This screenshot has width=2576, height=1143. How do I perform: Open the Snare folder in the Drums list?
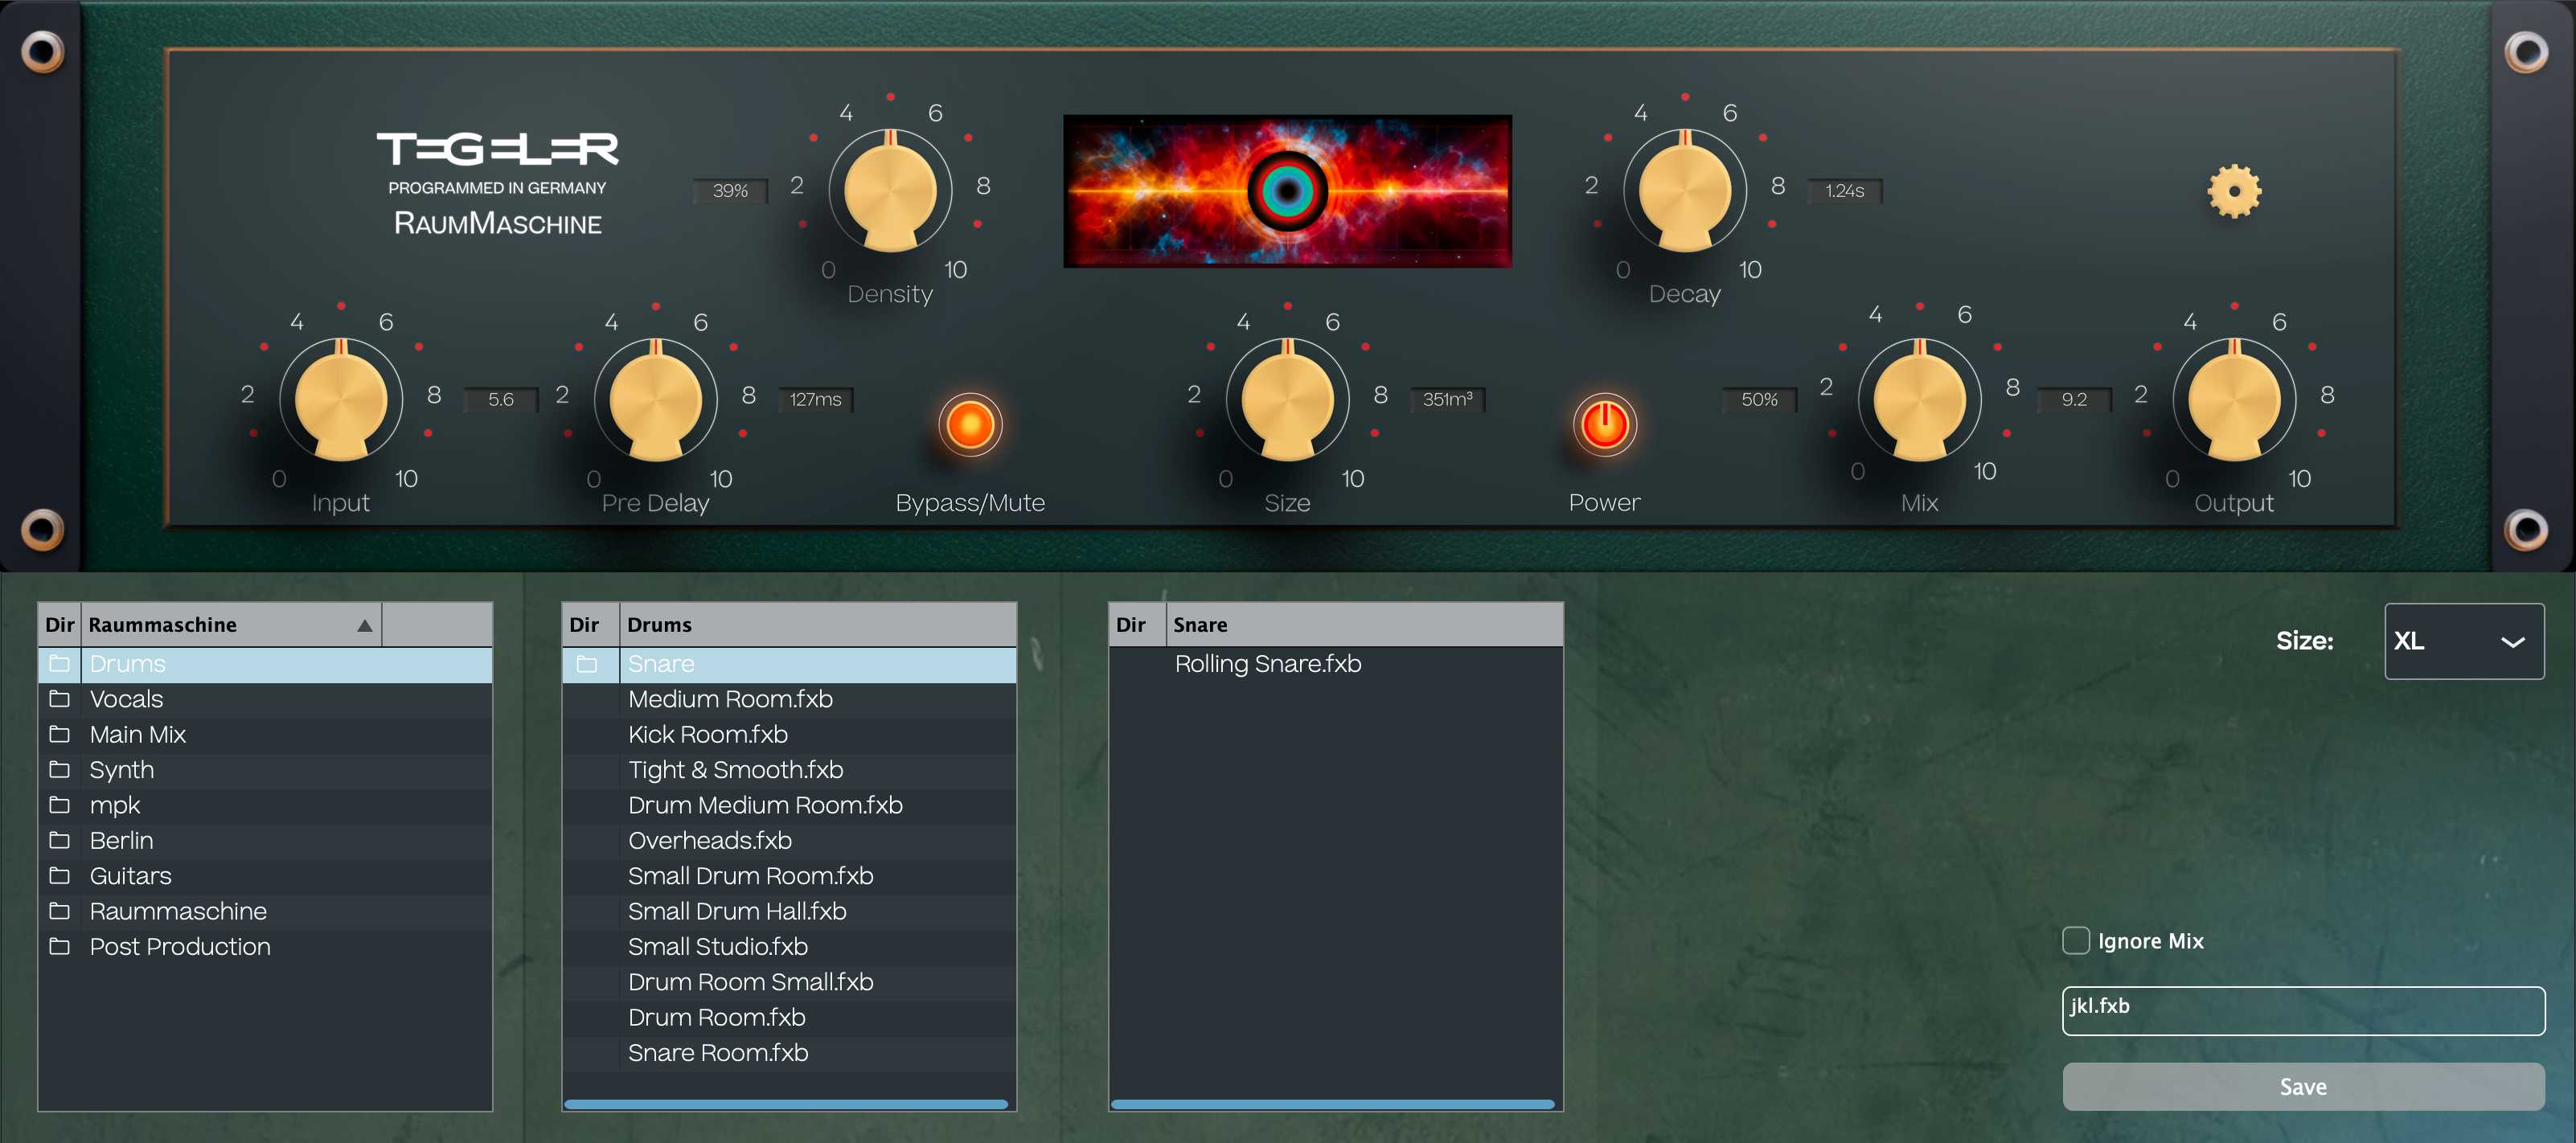point(662,663)
